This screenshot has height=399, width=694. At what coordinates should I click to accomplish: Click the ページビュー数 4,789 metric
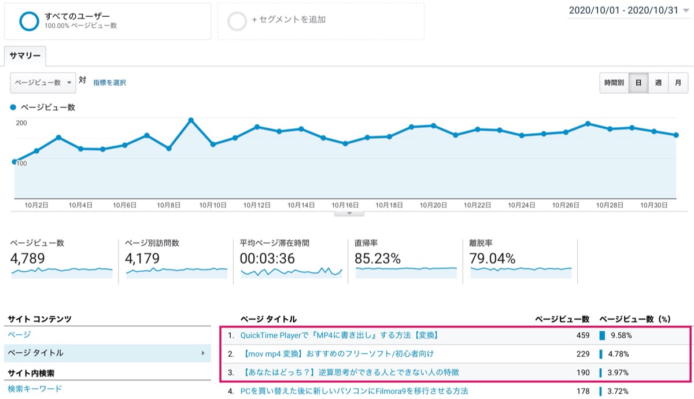coord(61,260)
